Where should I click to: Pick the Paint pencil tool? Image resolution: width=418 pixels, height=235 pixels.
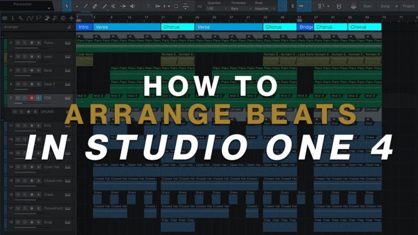85,6
